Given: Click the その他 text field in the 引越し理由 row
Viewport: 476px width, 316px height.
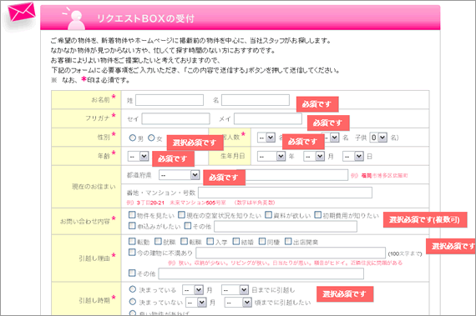Looking at the screenshot, I should (261, 273).
